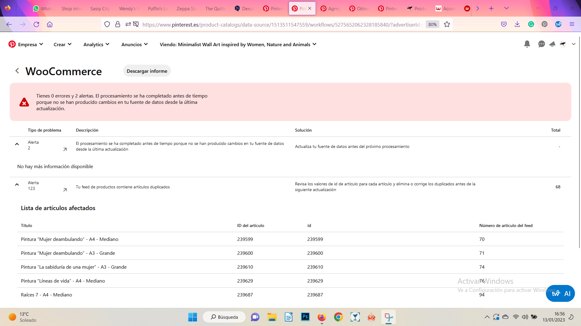The image size is (581, 326).
Task: Click Descargar informe button
Action: click(147, 71)
